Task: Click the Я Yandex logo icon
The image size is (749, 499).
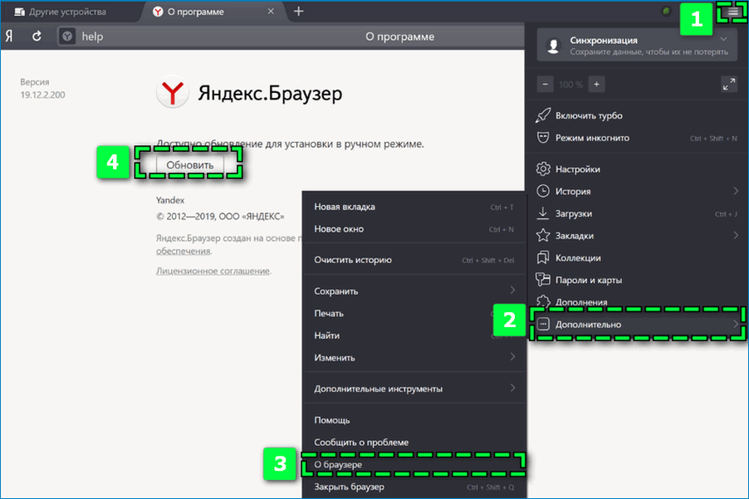Action: [10, 37]
